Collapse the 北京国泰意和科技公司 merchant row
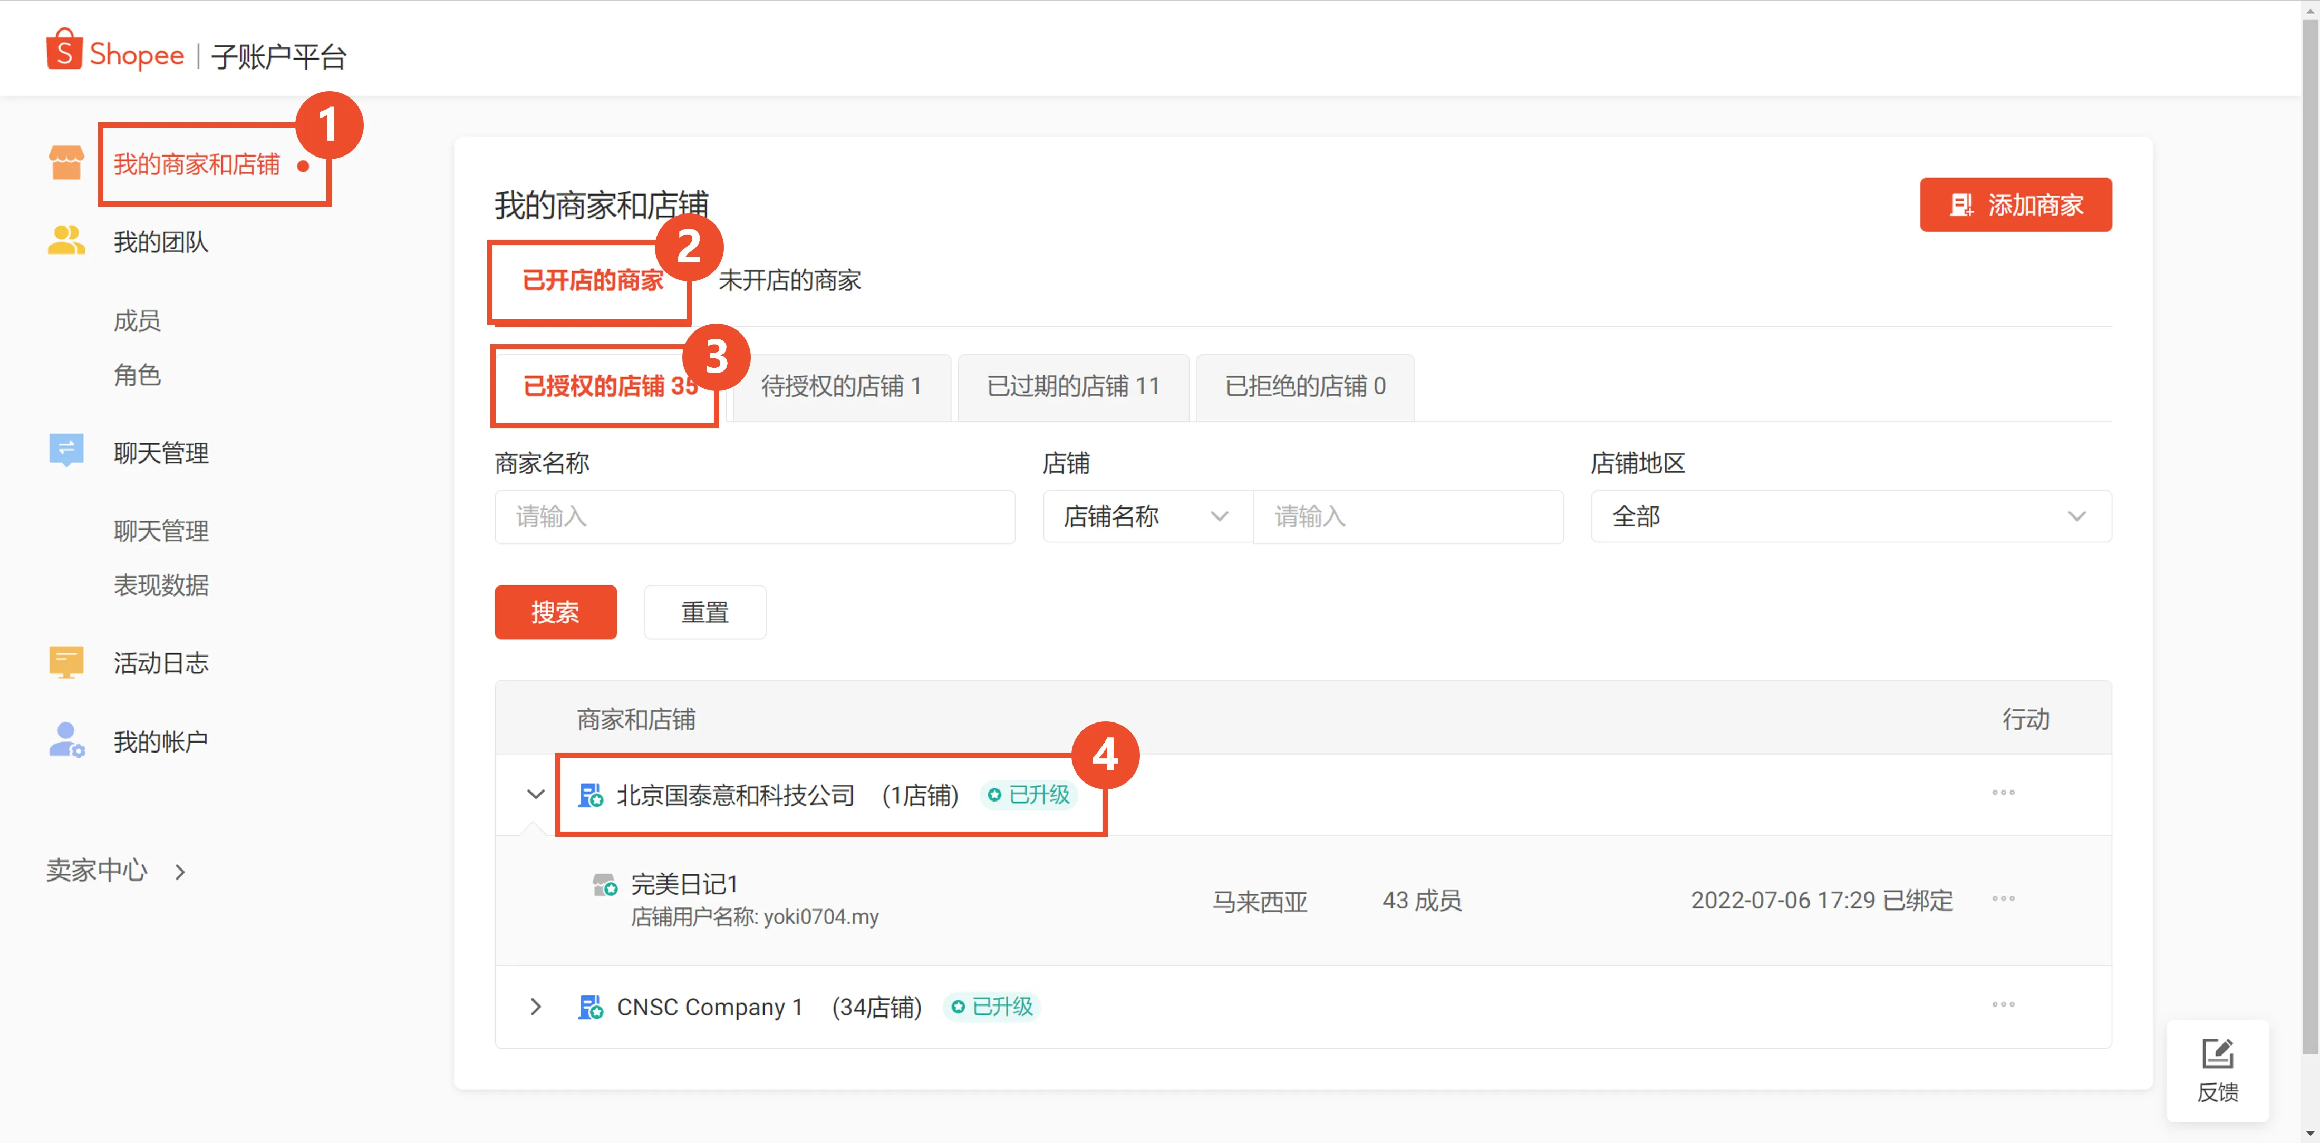 [x=536, y=795]
